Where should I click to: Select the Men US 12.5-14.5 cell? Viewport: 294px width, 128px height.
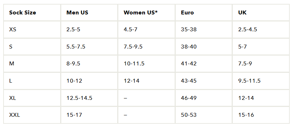89,98
